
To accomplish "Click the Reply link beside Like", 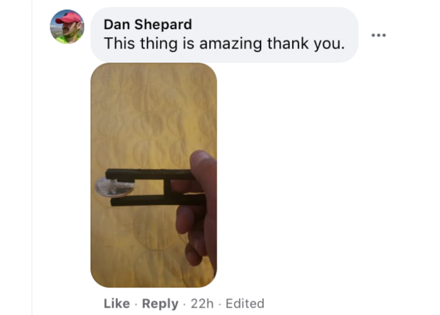I will point(160,303).
